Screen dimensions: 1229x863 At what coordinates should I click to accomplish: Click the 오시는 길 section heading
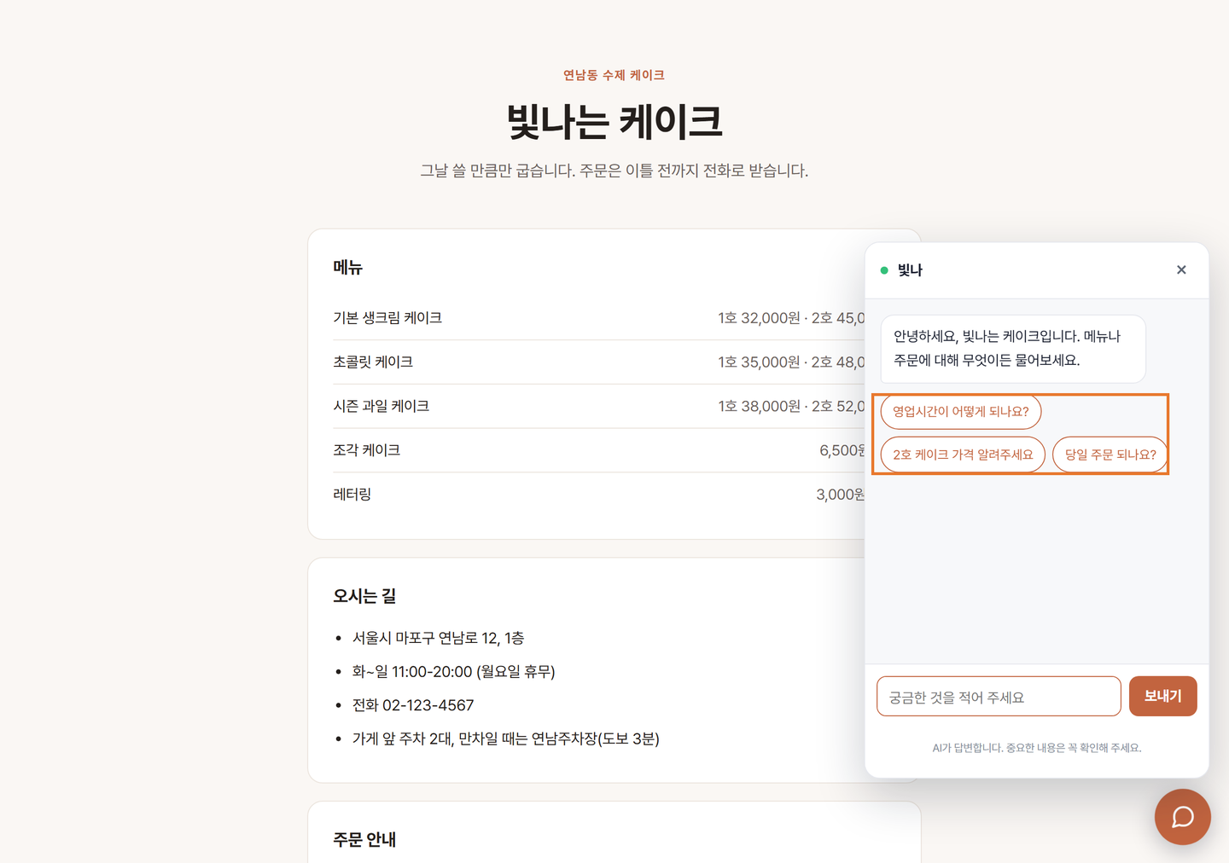364,596
